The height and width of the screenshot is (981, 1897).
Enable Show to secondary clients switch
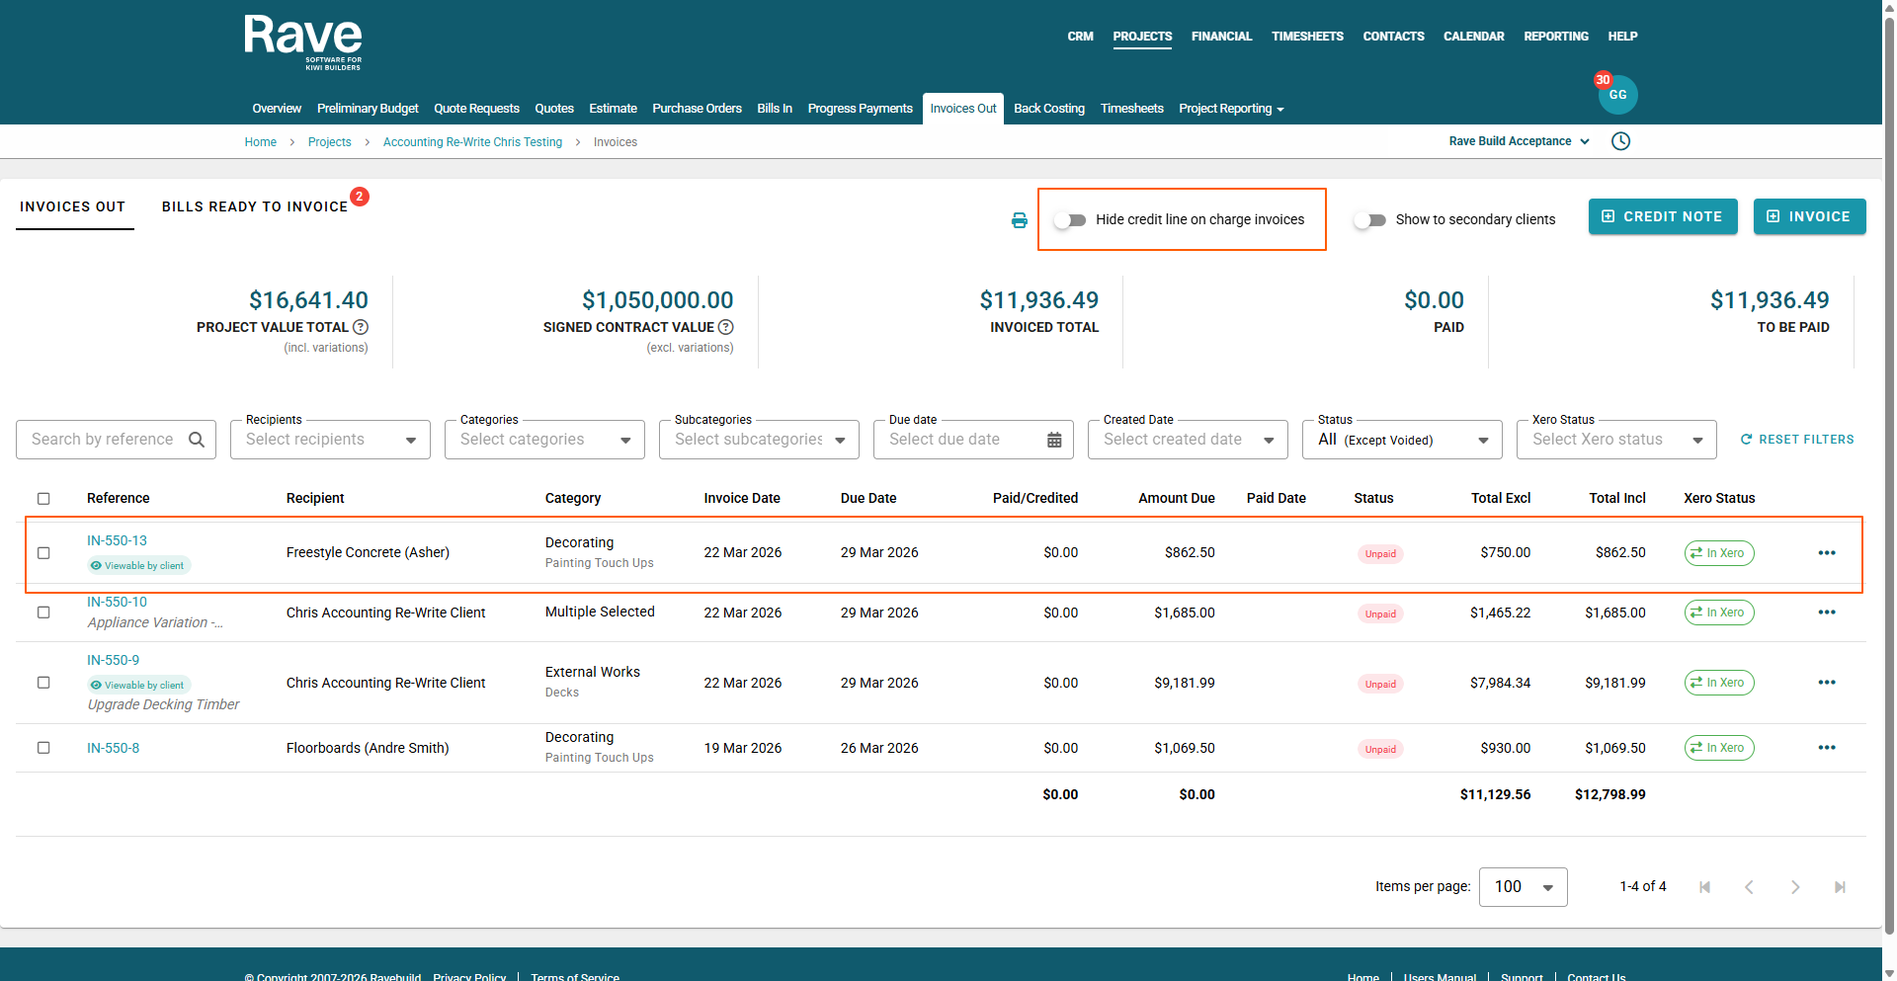[1369, 220]
